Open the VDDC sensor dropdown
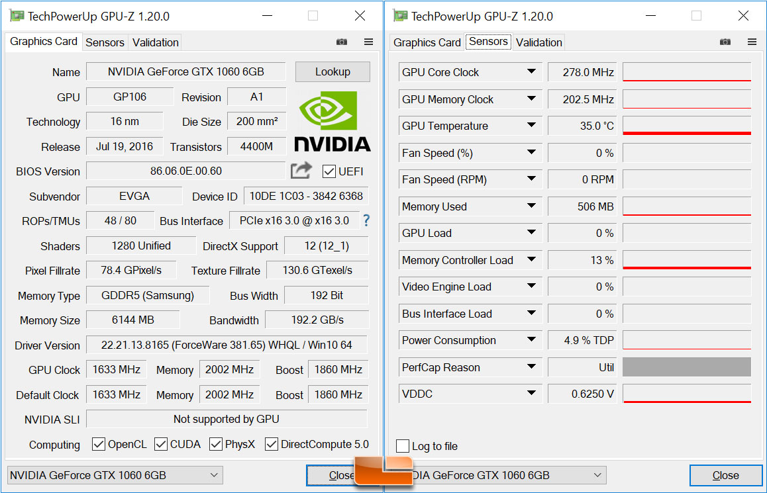 [x=531, y=393]
